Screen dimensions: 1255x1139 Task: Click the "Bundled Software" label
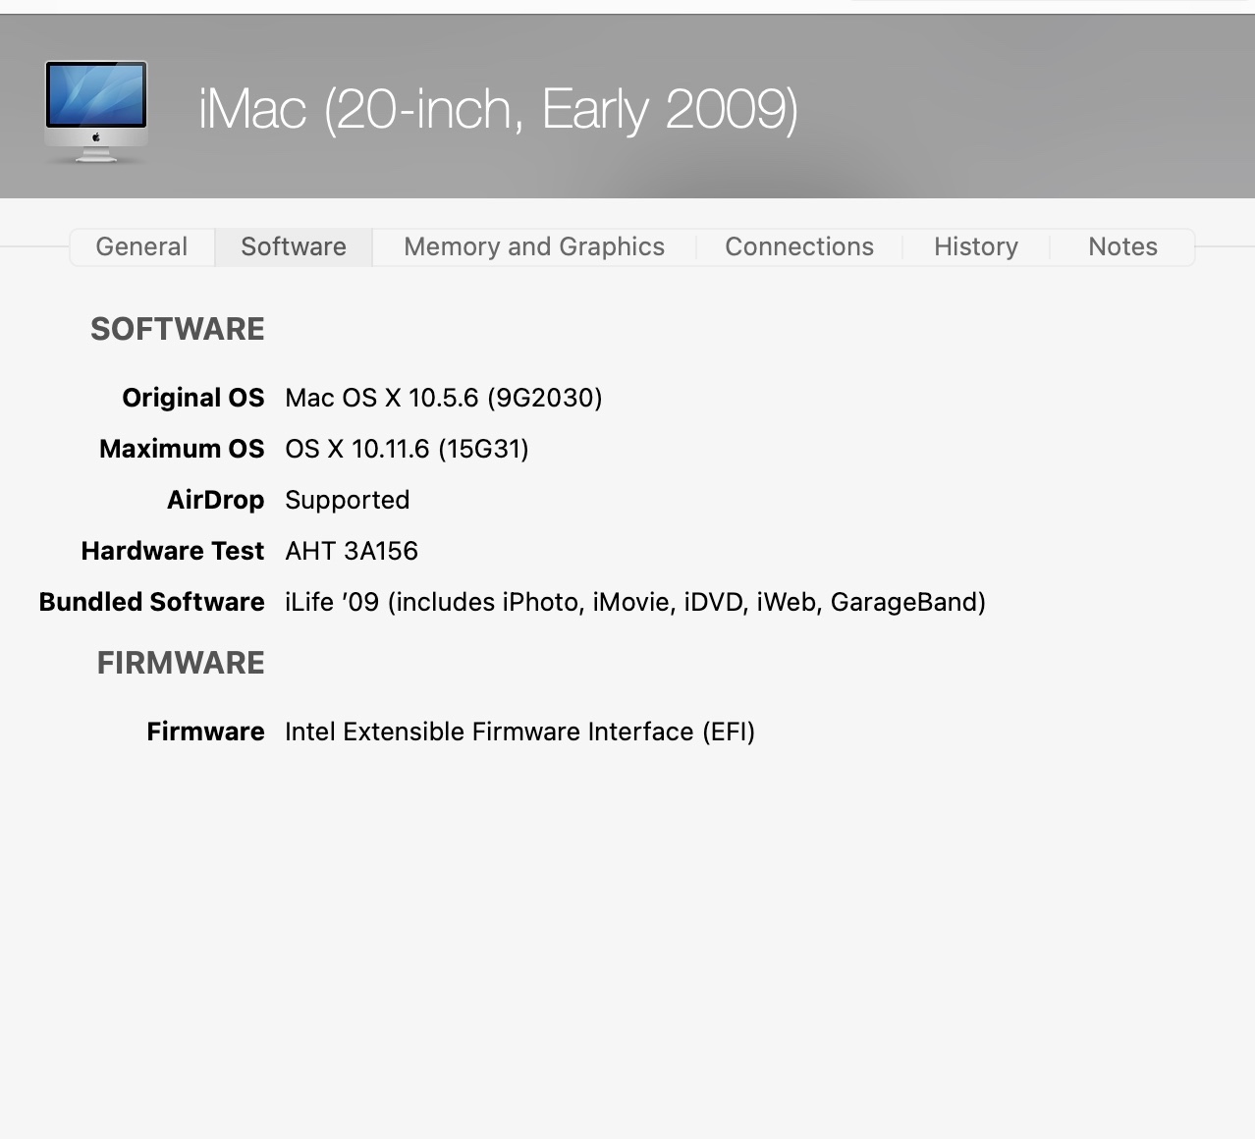point(152,602)
